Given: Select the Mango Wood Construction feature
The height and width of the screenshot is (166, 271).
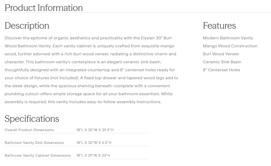Looking at the screenshot, I should pos(230,46).
